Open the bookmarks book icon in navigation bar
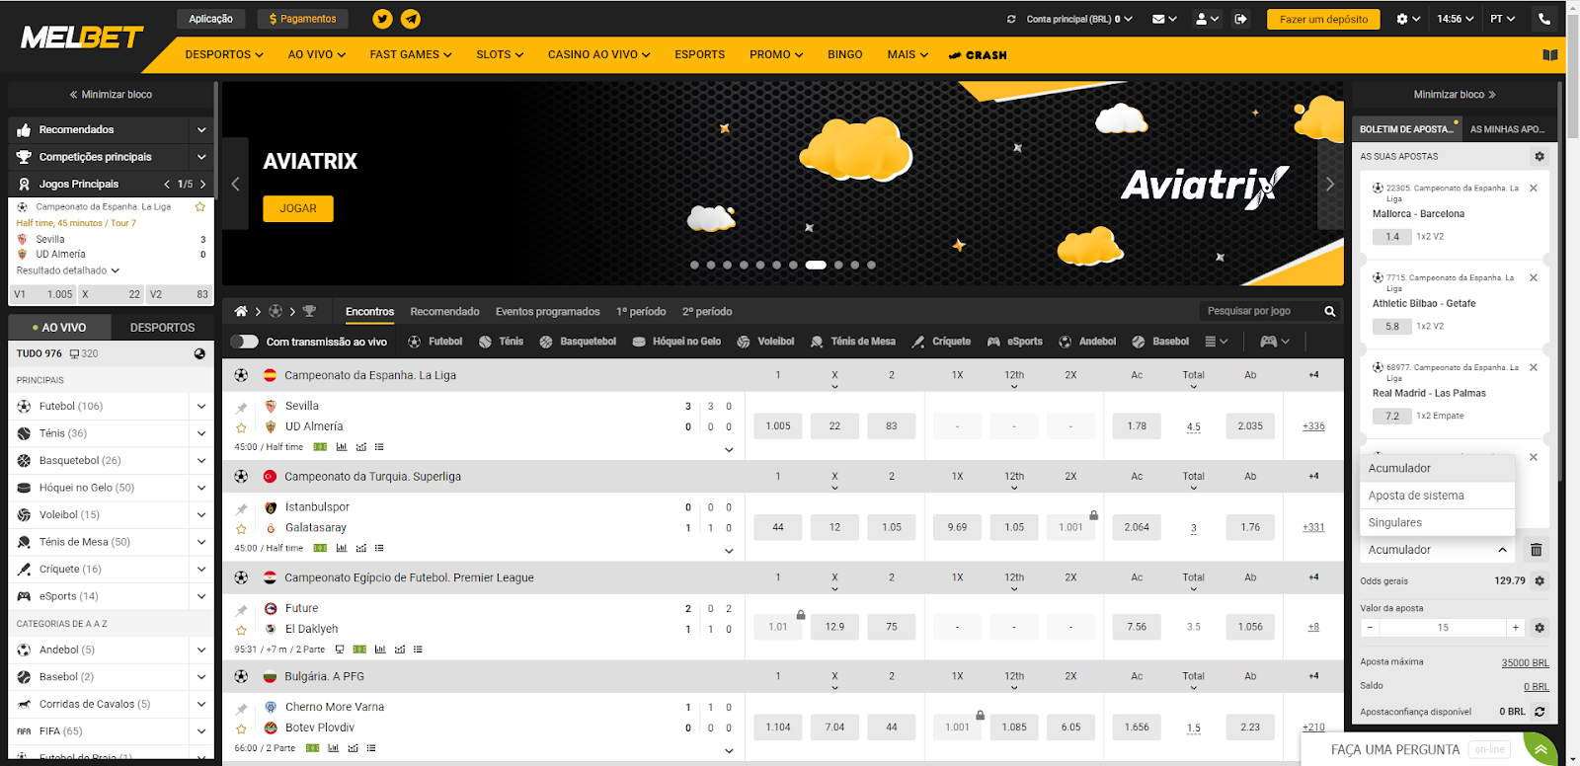Screen dimensions: 1580x766 click(1550, 55)
